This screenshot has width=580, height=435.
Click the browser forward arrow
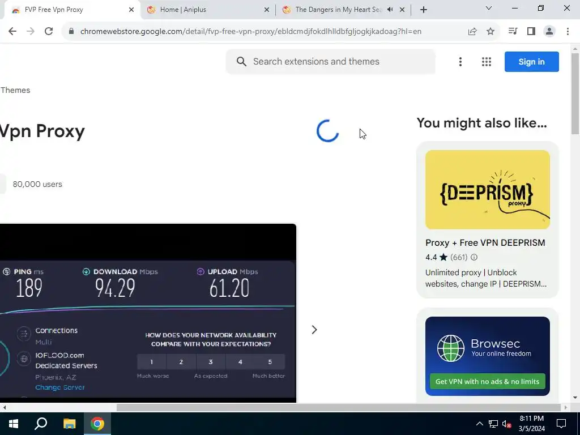pyautogui.click(x=31, y=32)
